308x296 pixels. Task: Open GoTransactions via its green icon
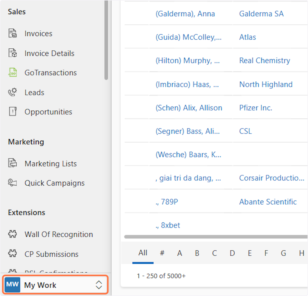(13, 73)
